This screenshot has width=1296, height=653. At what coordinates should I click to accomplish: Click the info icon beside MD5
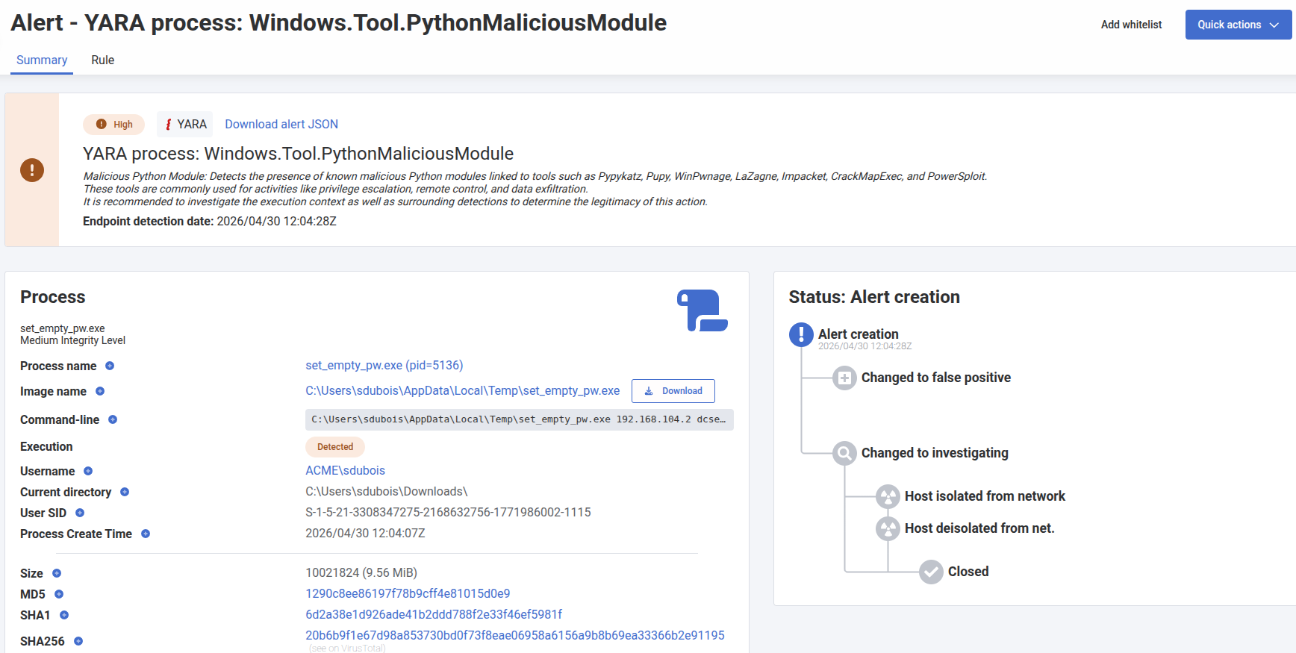tap(59, 594)
